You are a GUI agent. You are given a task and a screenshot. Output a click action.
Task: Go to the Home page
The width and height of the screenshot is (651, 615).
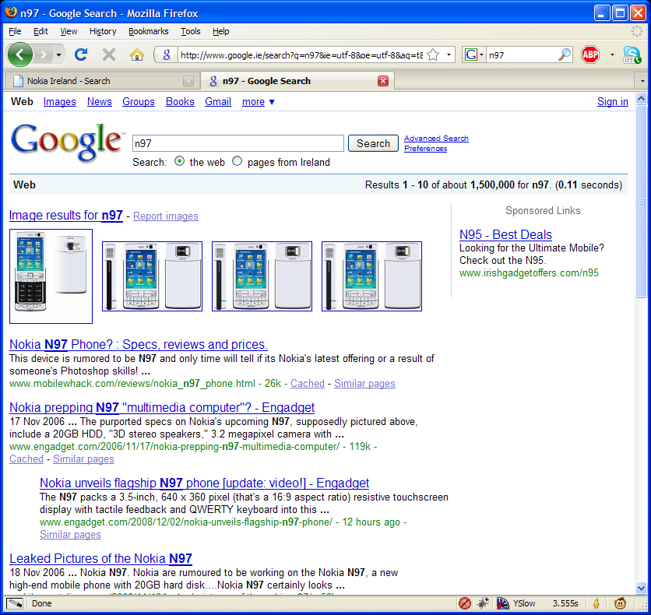coord(137,54)
